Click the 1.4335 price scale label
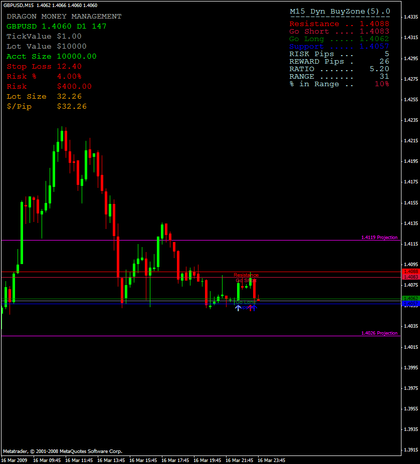 [x=411, y=17]
